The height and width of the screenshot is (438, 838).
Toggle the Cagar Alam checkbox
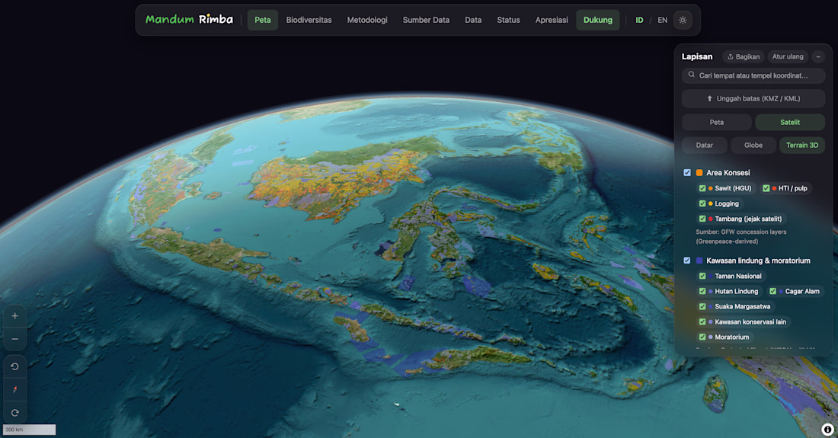pos(772,291)
